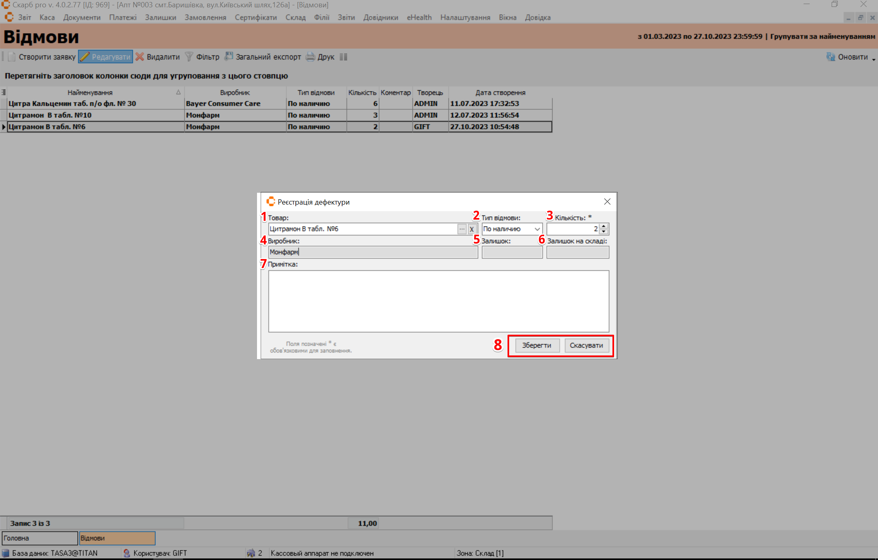Screen dimensions: 878x560
Task: Increase Кількість using the up spinner arrow
Action: point(604,226)
